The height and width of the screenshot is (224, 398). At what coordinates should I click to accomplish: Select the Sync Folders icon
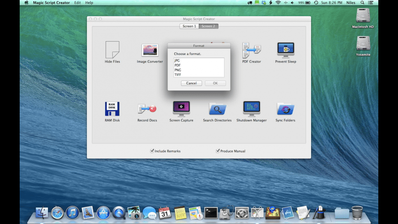click(x=285, y=109)
